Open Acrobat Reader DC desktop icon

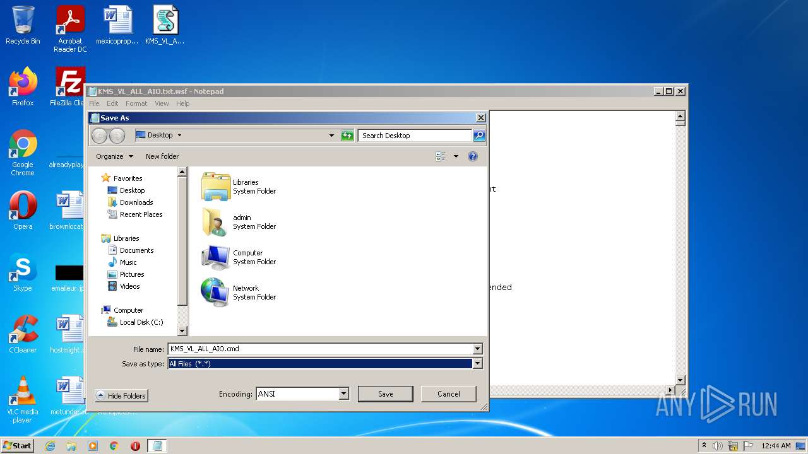tap(70, 30)
